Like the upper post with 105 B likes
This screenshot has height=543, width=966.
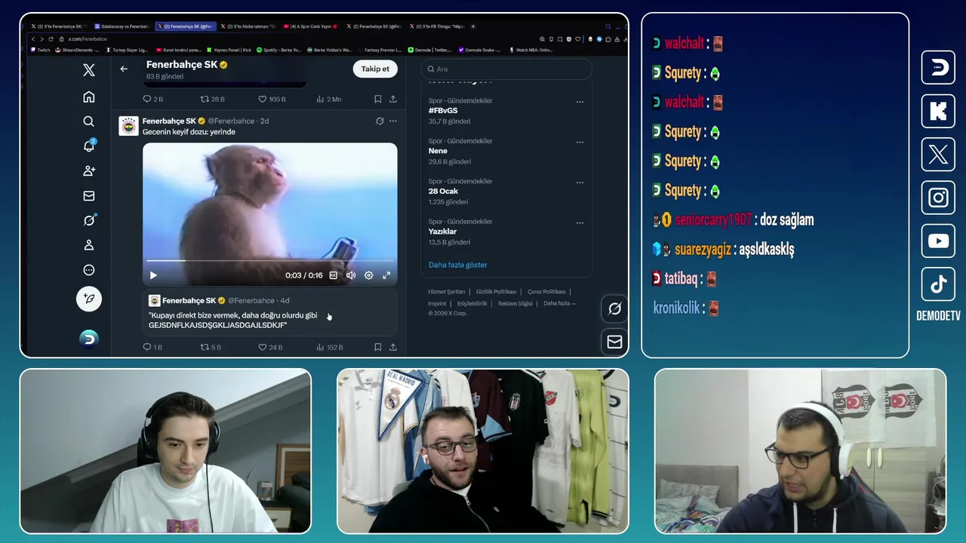272,99
